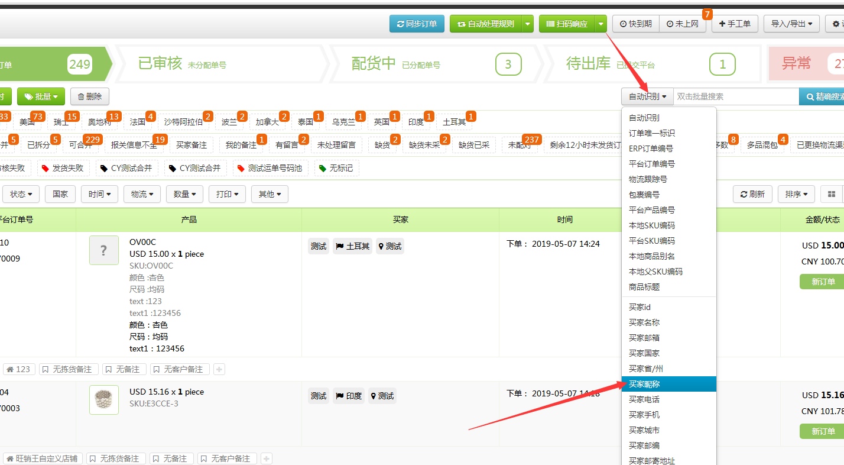
Task: Click 无拣货备注 on the first order
Action: click(68, 369)
